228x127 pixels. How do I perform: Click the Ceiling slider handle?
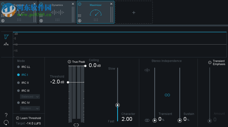(85, 66)
